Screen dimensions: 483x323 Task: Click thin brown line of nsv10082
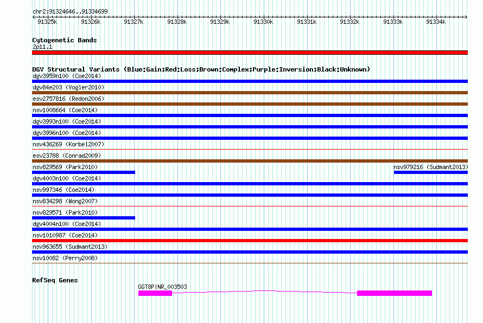pos(250,263)
